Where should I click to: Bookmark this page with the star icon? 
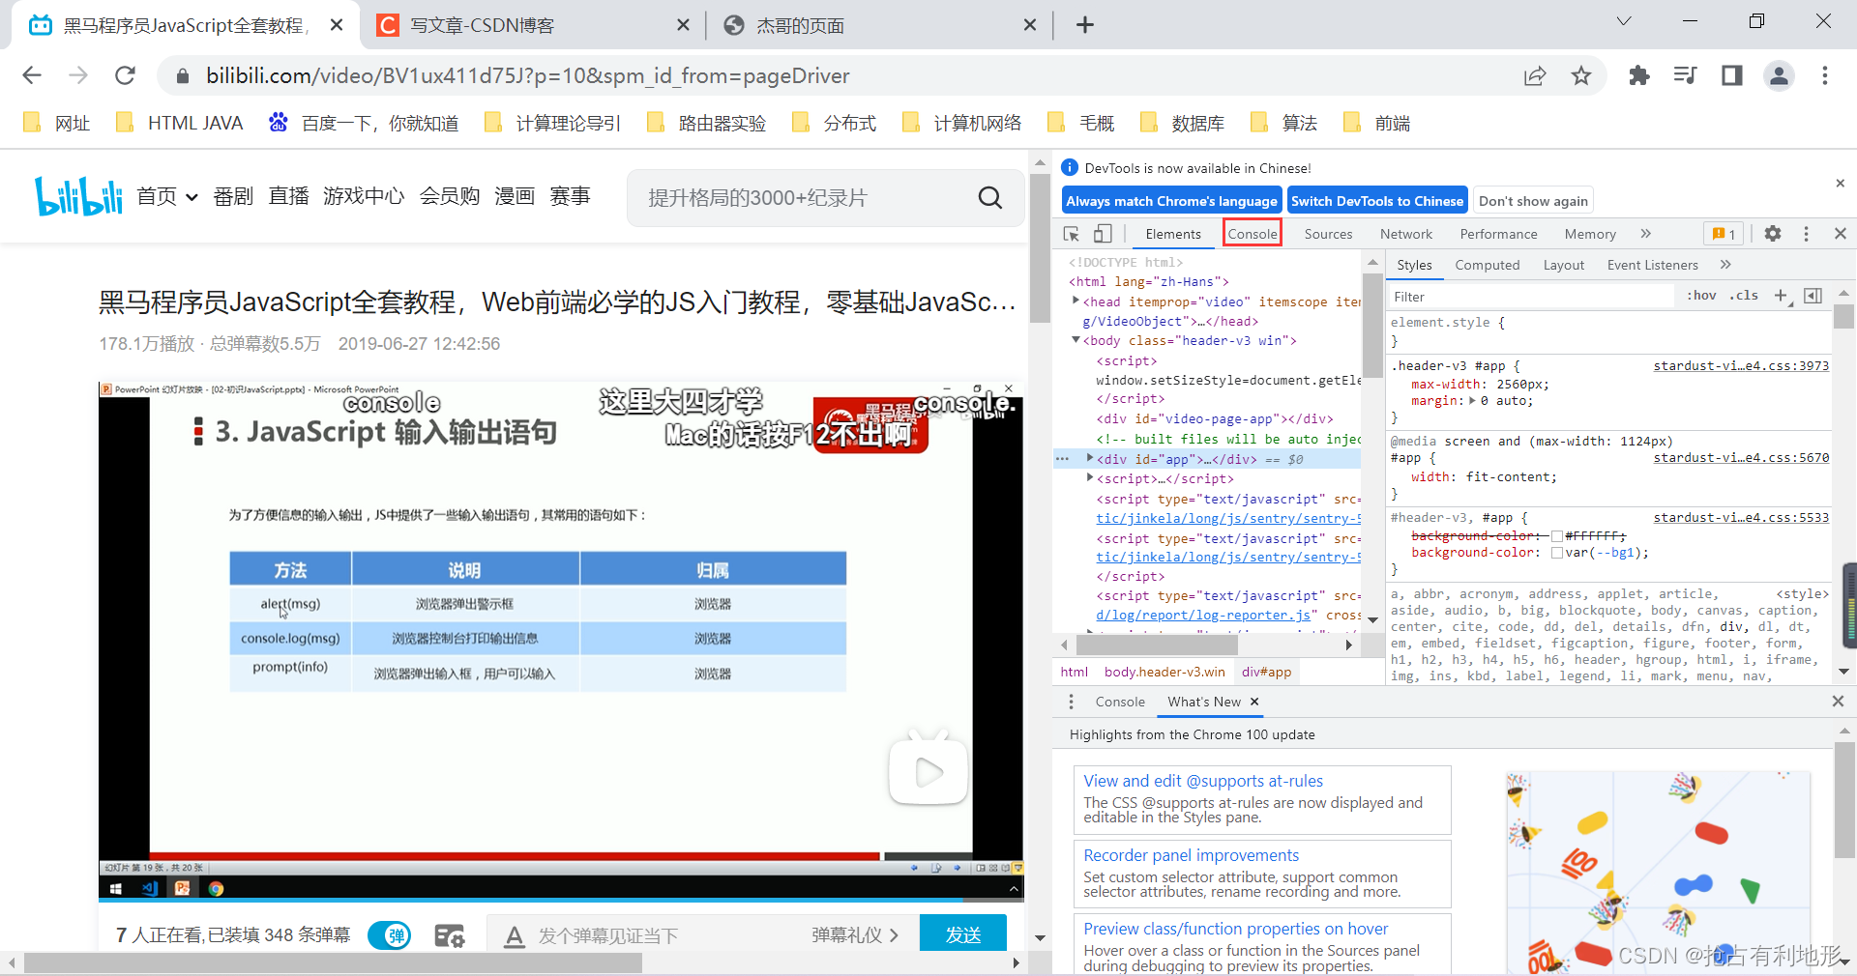pos(1581,75)
